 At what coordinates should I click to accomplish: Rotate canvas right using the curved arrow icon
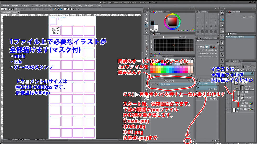(78, 9)
